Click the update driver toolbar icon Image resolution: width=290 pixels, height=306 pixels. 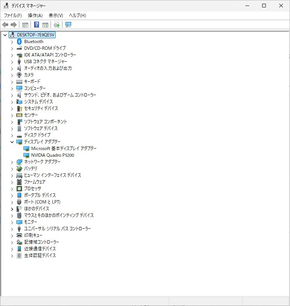(x=56, y=25)
